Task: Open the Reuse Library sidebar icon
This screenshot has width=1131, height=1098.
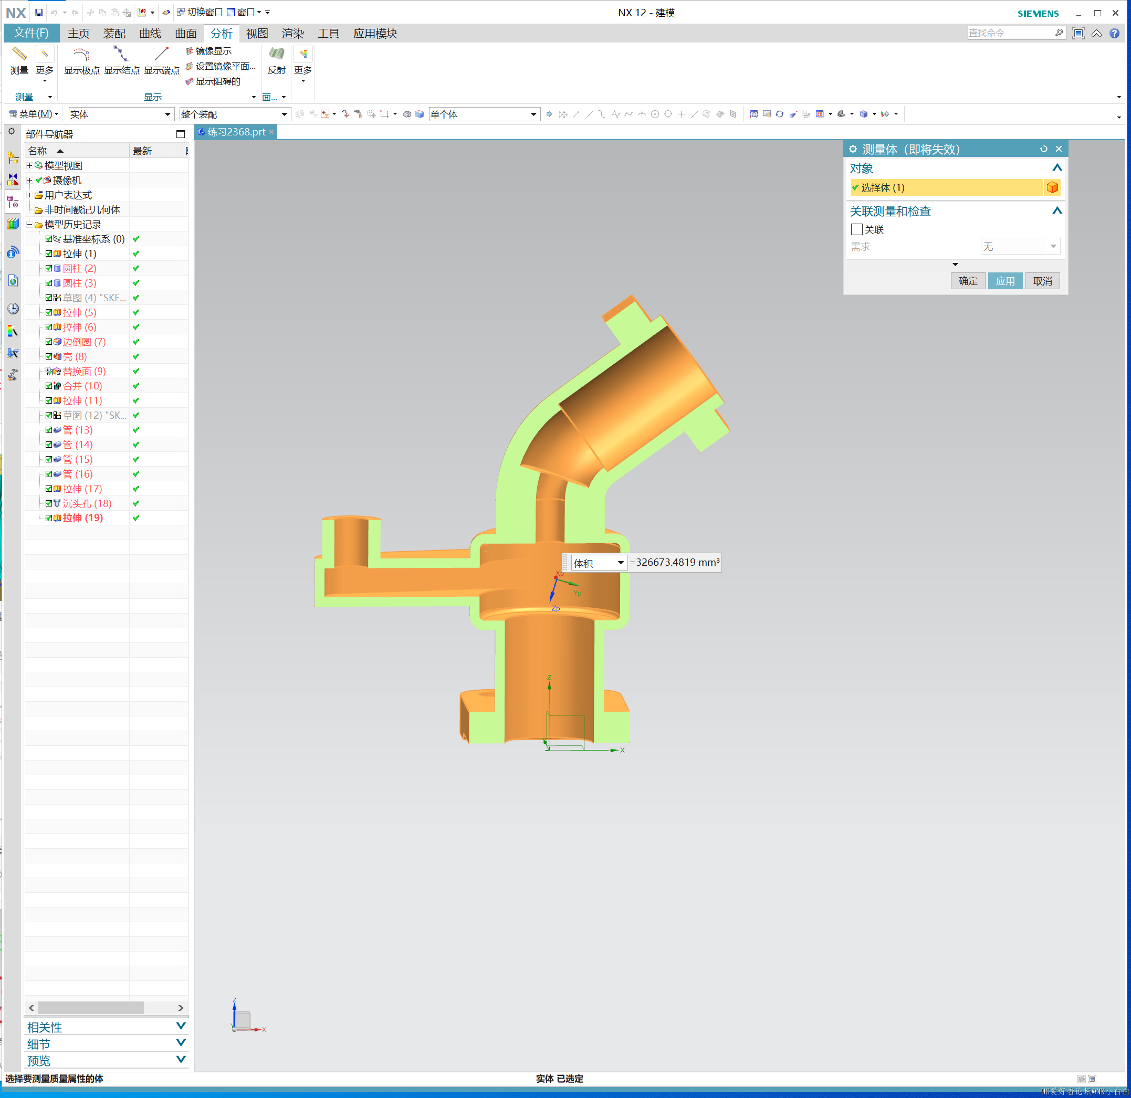Action: pyautogui.click(x=13, y=224)
